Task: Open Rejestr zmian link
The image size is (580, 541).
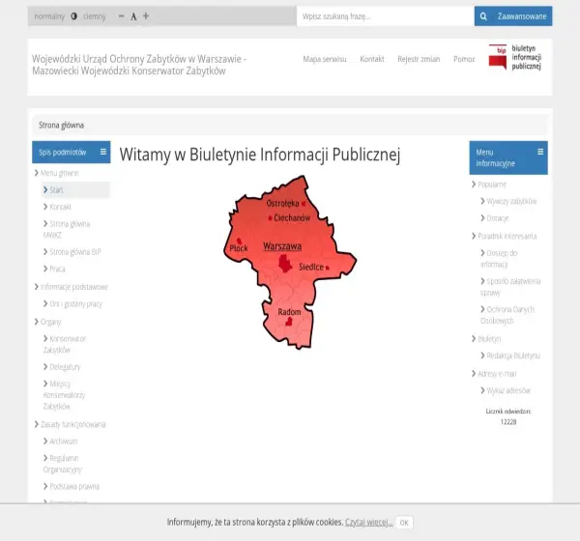Action: [x=419, y=59]
